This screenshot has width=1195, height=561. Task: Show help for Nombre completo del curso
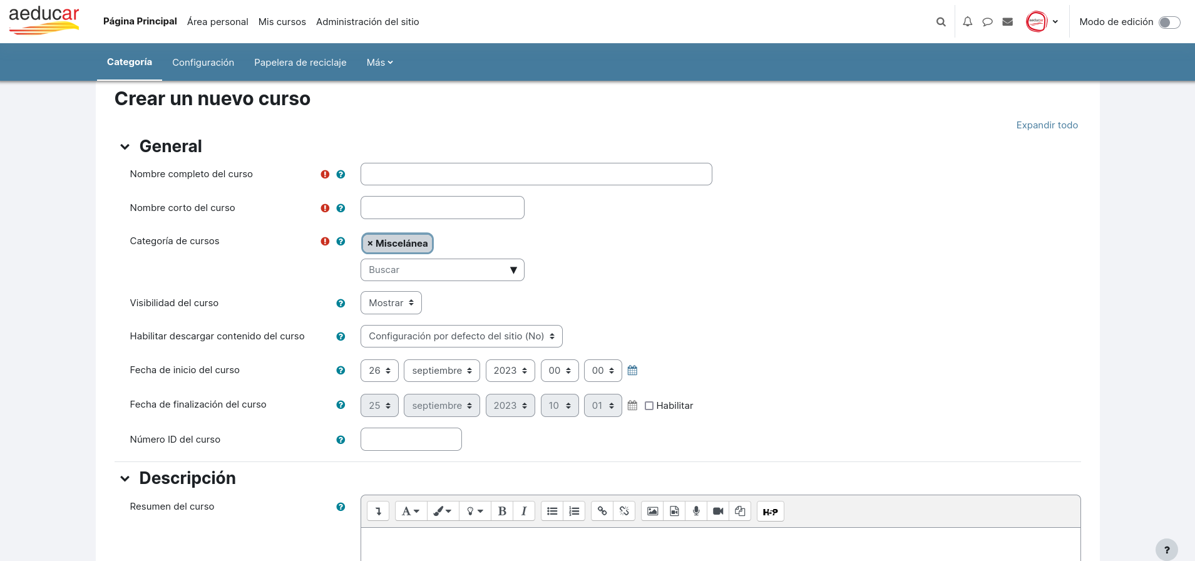(x=341, y=175)
